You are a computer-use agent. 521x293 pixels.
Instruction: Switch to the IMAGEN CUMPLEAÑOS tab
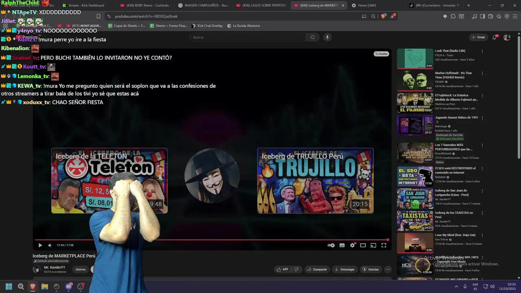tap(204, 5)
